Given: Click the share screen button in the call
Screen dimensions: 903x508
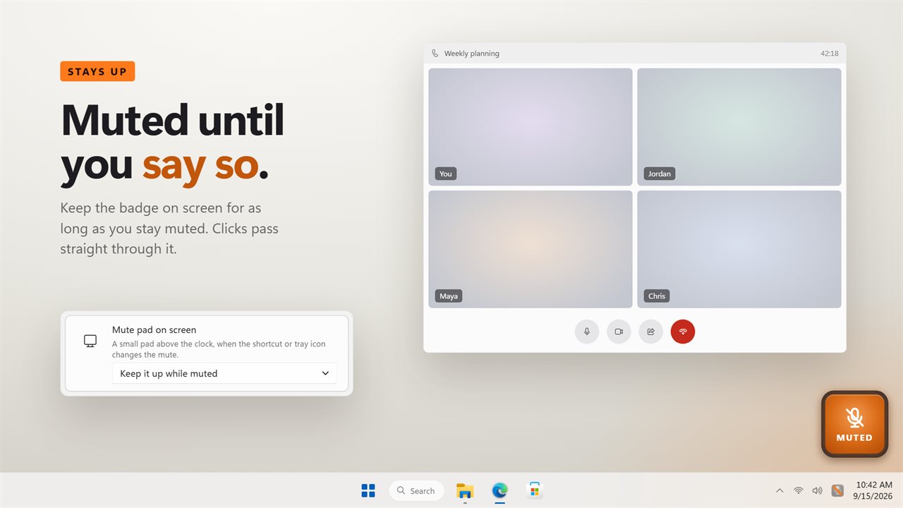Looking at the screenshot, I should coord(651,332).
